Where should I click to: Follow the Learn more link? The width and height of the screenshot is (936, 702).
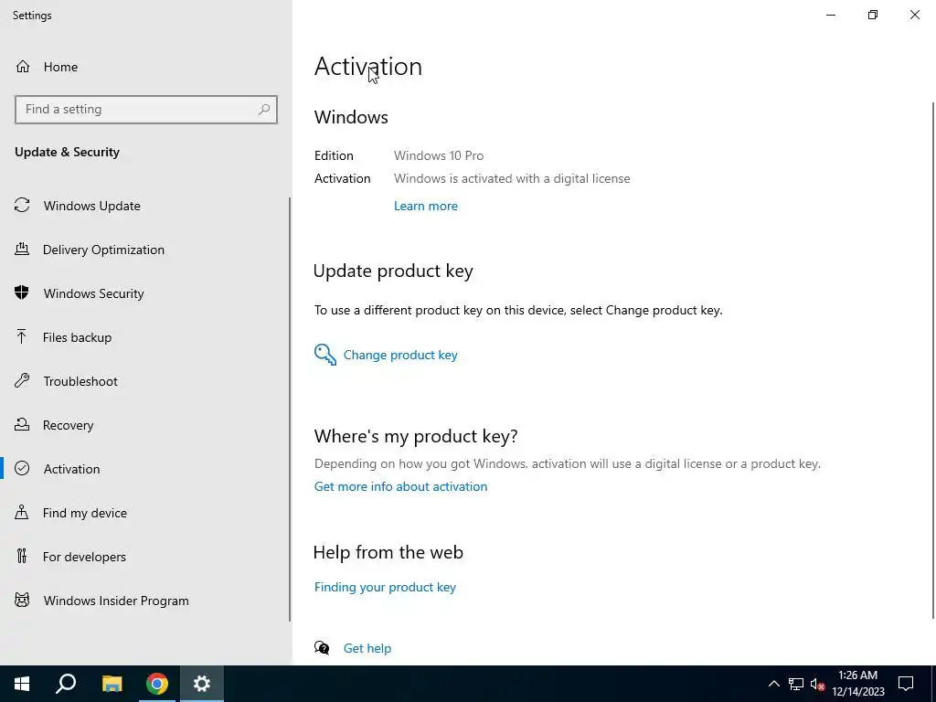click(426, 206)
